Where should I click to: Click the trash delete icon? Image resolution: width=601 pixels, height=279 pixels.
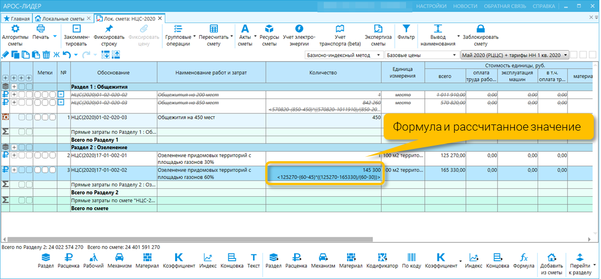pos(46,55)
